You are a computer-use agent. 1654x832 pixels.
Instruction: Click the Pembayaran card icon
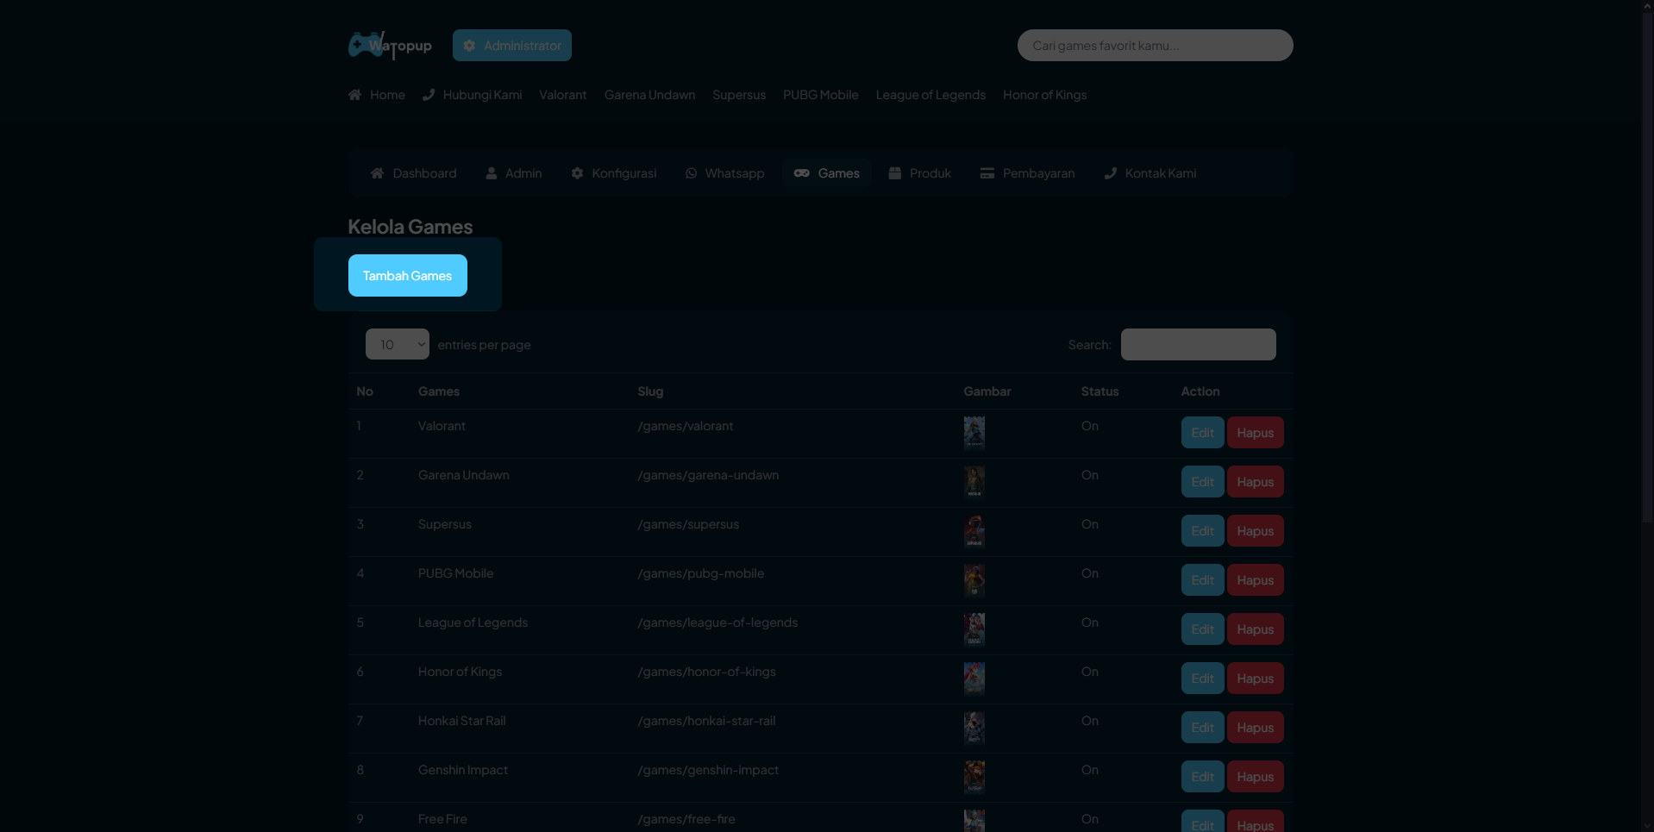pos(987,173)
